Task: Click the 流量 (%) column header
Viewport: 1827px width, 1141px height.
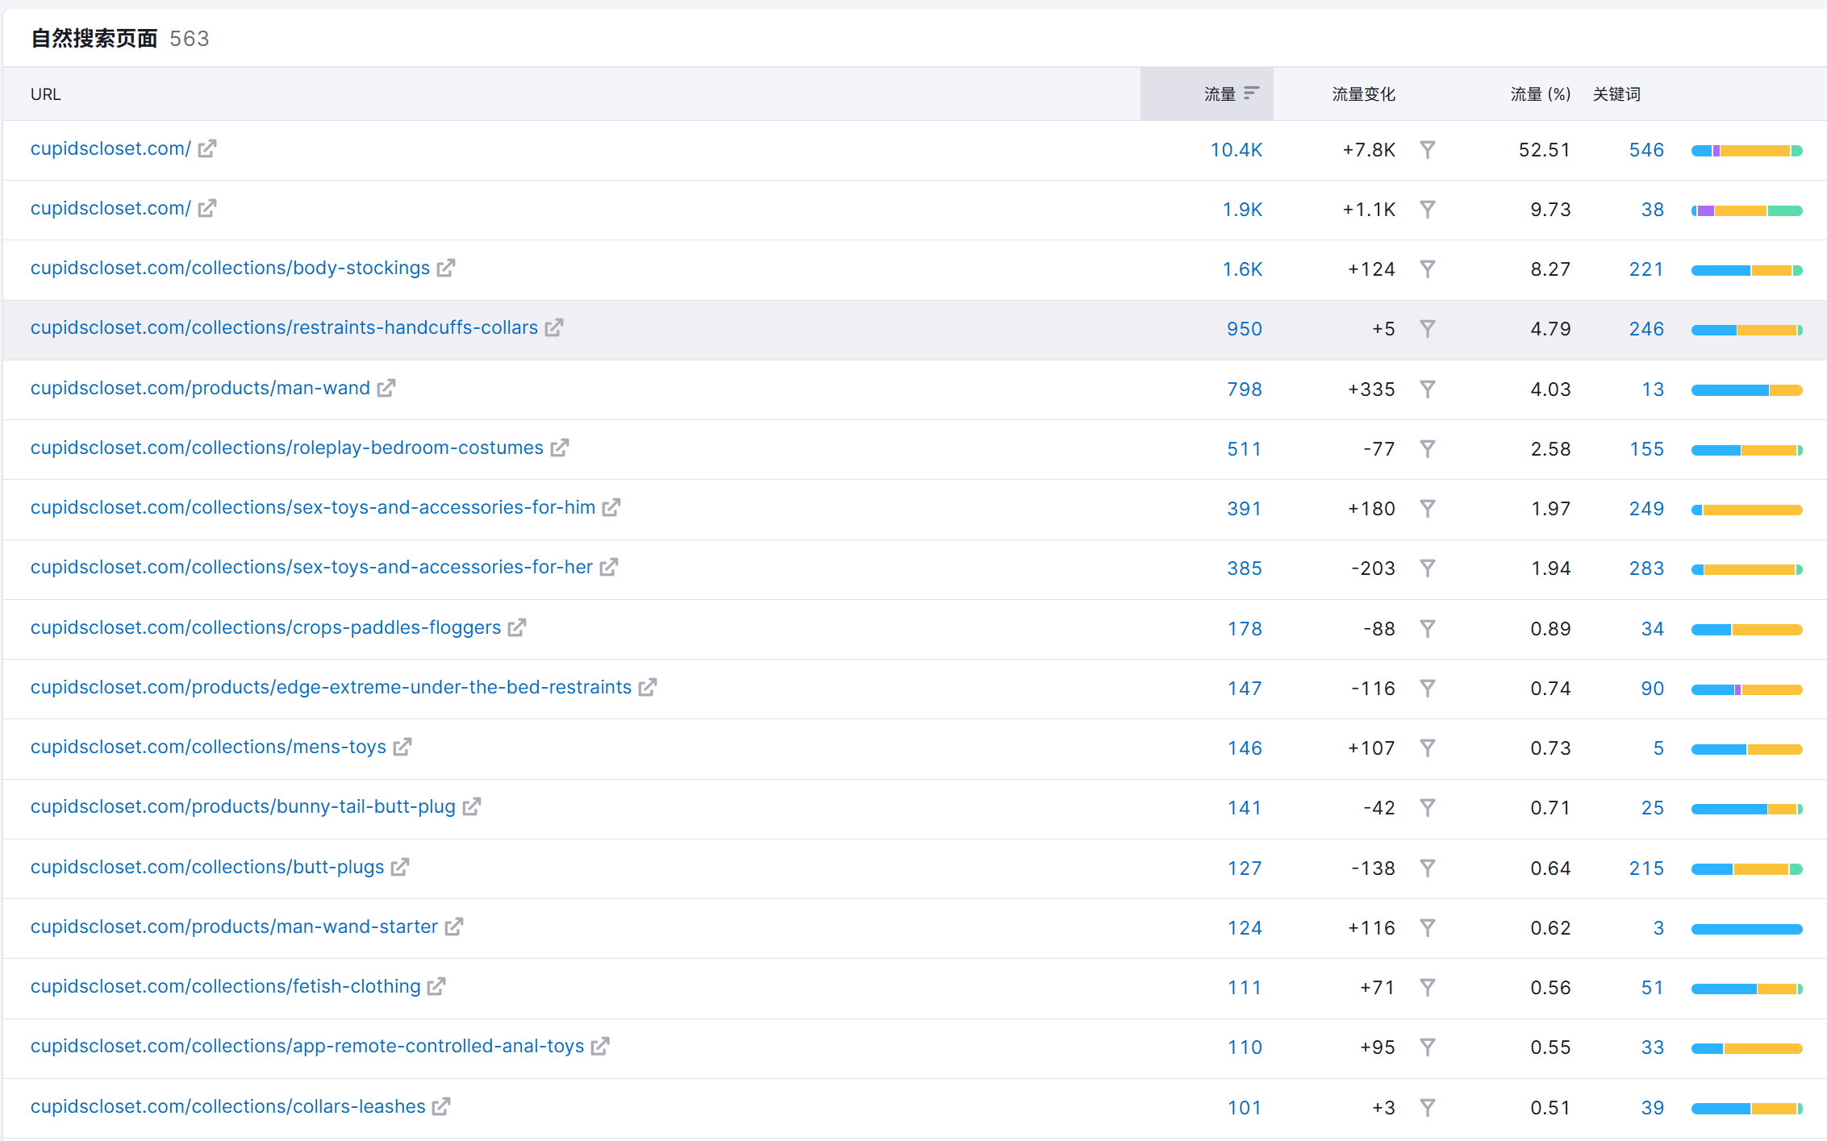Action: [x=1540, y=94]
